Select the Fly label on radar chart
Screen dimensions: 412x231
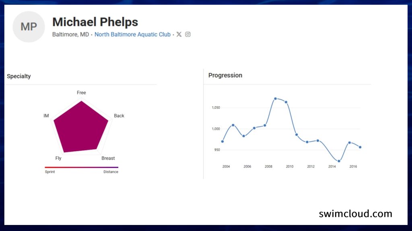coord(58,158)
